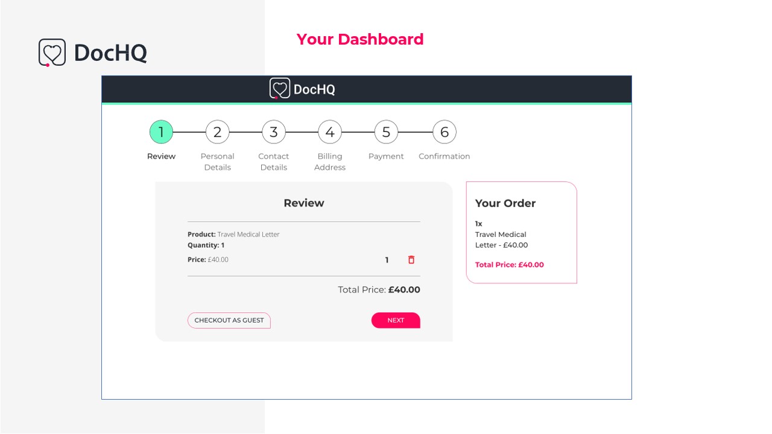
Task: Click the Confirmation step label
Action: point(445,156)
